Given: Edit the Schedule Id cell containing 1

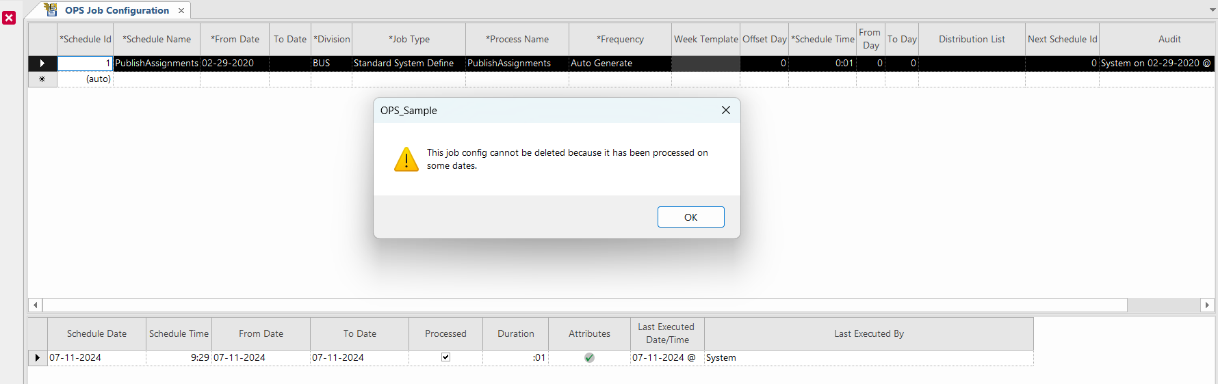Looking at the screenshot, I should pyautogui.click(x=85, y=63).
